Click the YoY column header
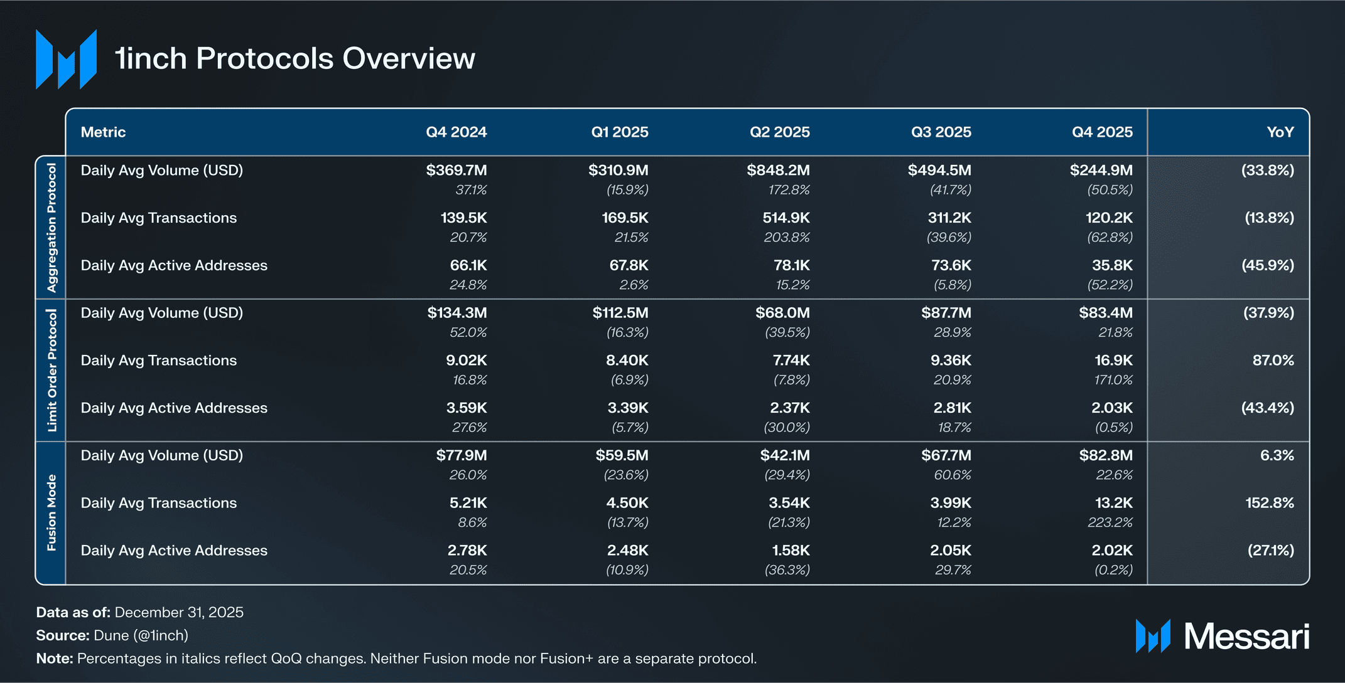 (x=1280, y=132)
